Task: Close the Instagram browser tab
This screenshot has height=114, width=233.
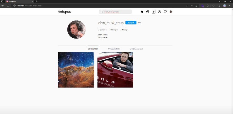Action: coord(32,1)
